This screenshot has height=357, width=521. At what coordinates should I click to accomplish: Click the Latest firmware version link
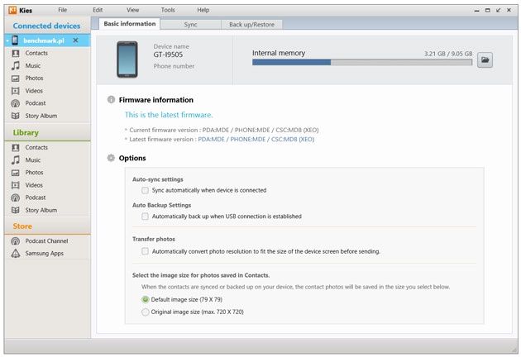[256, 140]
